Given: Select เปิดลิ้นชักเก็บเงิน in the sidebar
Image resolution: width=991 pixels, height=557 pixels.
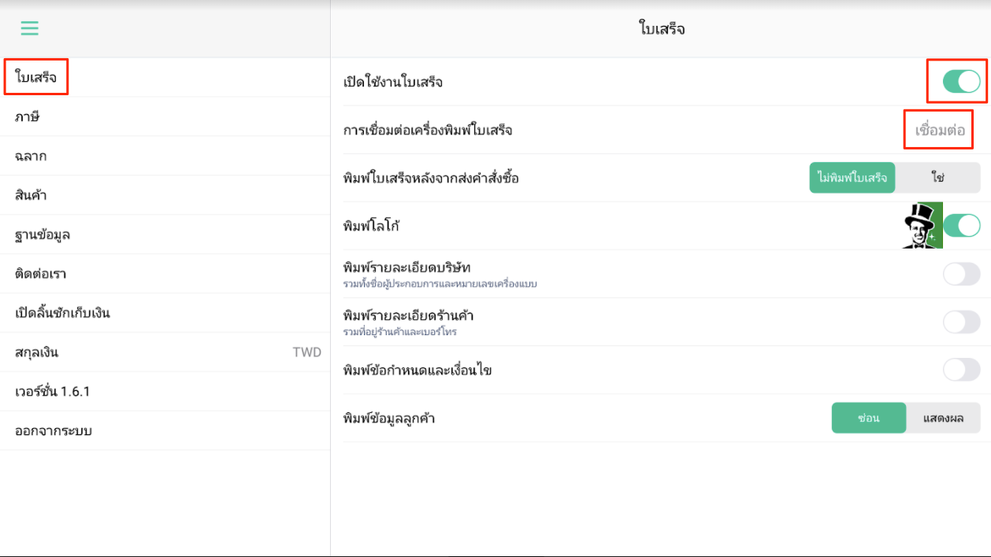Looking at the screenshot, I should (165, 313).
